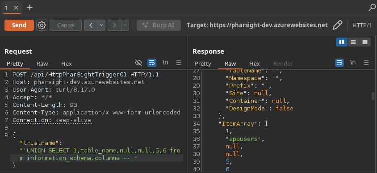This screenshot has width=377, height=173.
Task: Switch Request to Pretty tab
Action: pyautogui.click(x=15, y=64)
